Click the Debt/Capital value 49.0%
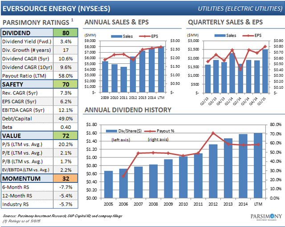The width and height of the screenshot is (285, 227). click(x=65, y=119)
